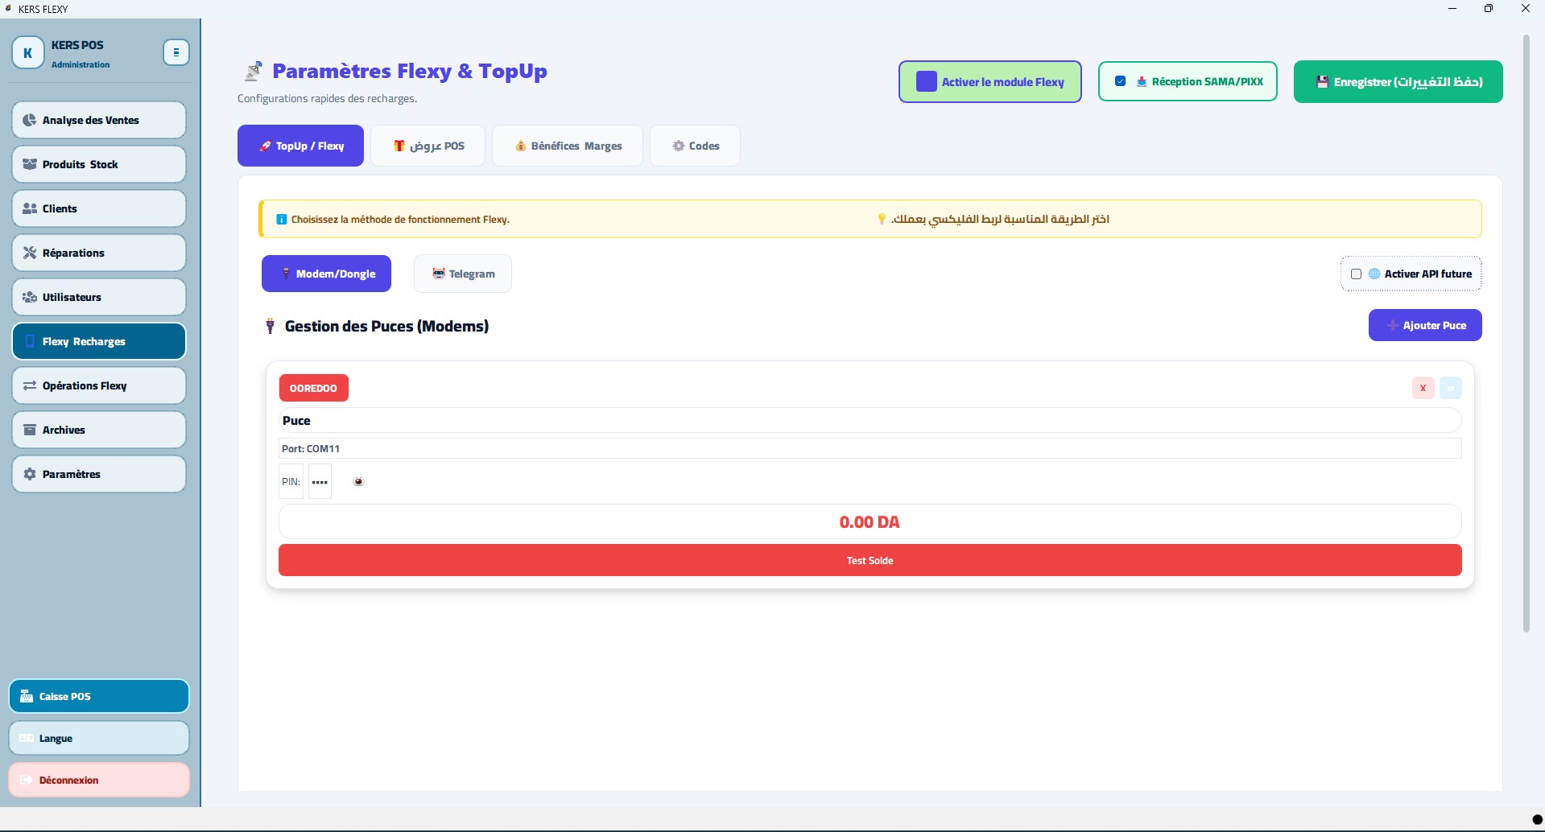Go to Produits Stock section
Screen dimensions: 1545x832
coord(99,164)
